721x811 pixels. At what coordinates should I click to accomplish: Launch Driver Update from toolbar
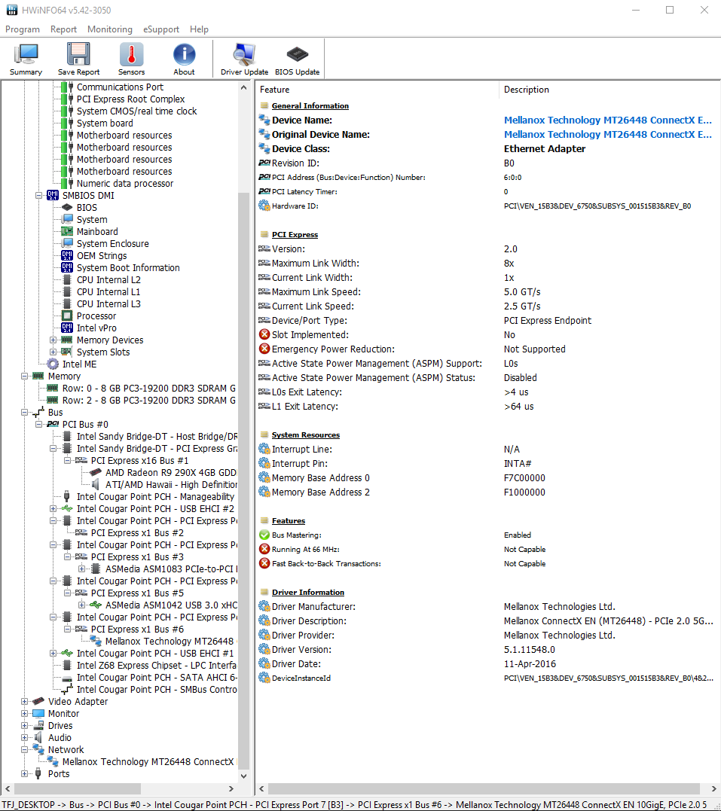point(244,59)
